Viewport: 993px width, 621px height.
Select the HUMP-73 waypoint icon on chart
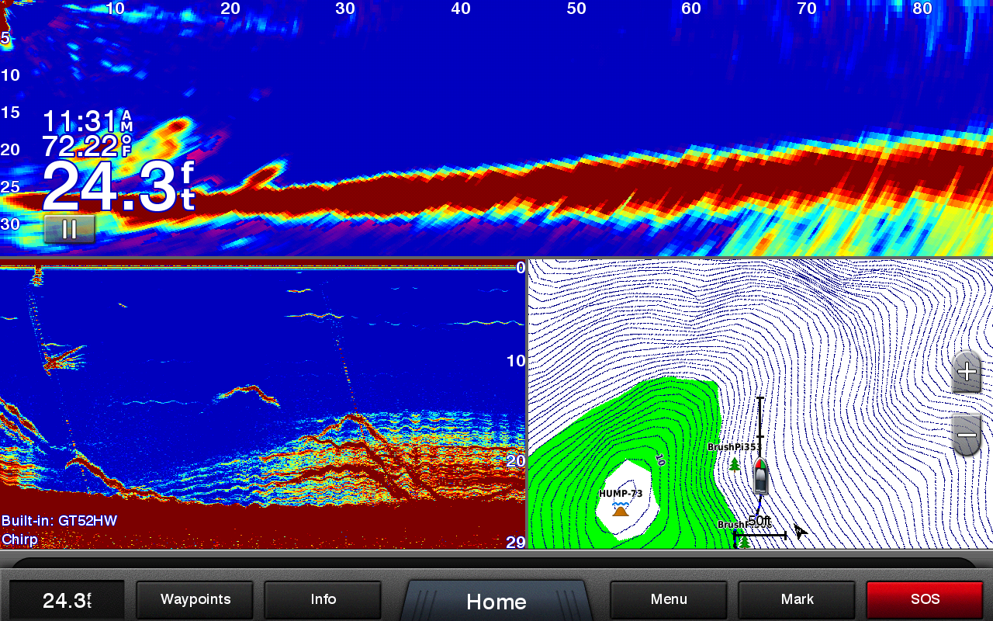(x=620, y=509)
